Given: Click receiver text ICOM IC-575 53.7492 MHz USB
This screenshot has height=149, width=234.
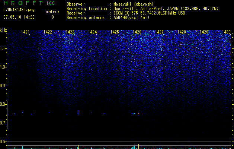Looking at the screenshot, I should [x=149, y=13].
